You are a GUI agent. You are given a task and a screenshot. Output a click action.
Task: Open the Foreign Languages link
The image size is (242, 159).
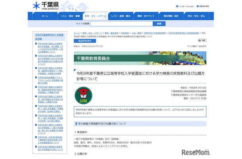coord(186,6)
